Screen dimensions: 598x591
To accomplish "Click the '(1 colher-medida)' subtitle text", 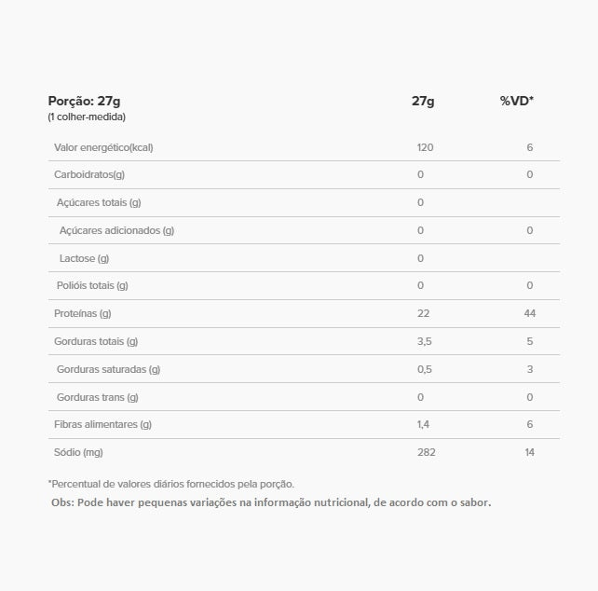I will click(x=87, y=117).
